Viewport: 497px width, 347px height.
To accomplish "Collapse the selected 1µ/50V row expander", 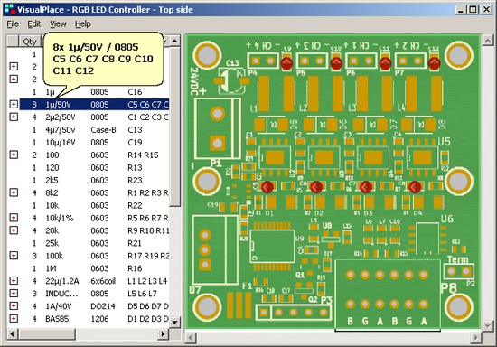I will pyautogui.click(x=14, y=104).
